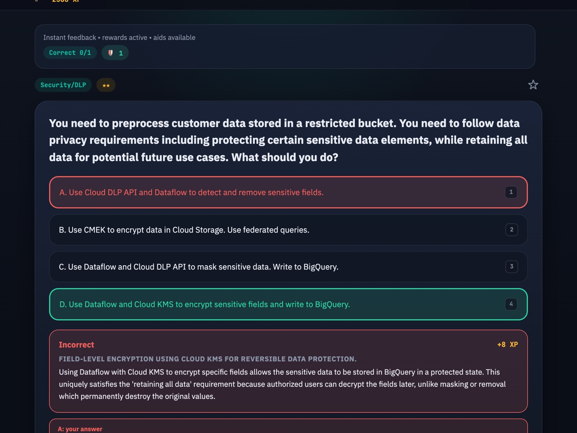This screenshot has height=433, width=577.
Task: Bookmark this question with the star icon
Action: [x=533, y=85]
